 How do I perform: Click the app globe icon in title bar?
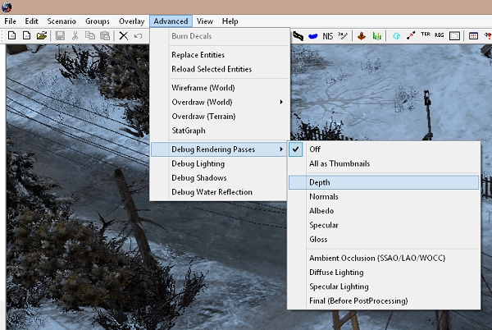[7, 7]
